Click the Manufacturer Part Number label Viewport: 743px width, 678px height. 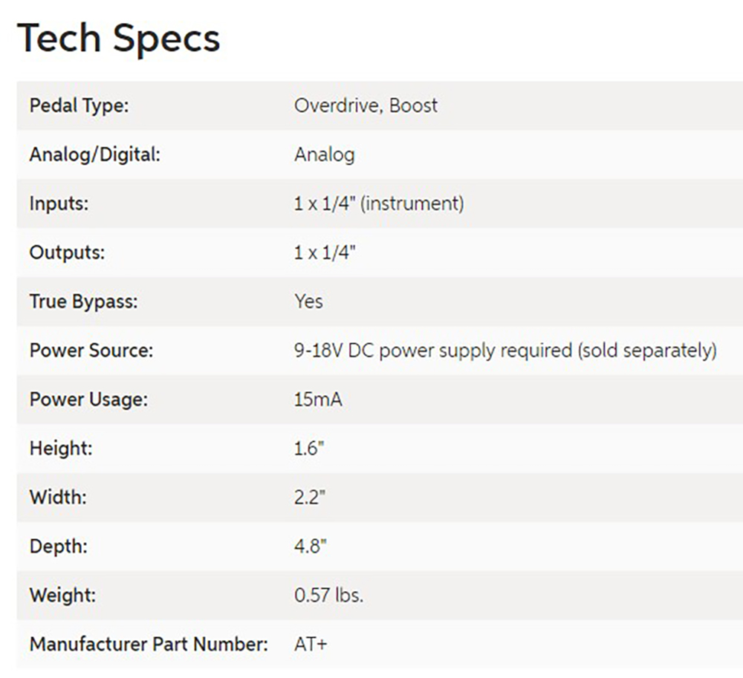pos(149,645)
